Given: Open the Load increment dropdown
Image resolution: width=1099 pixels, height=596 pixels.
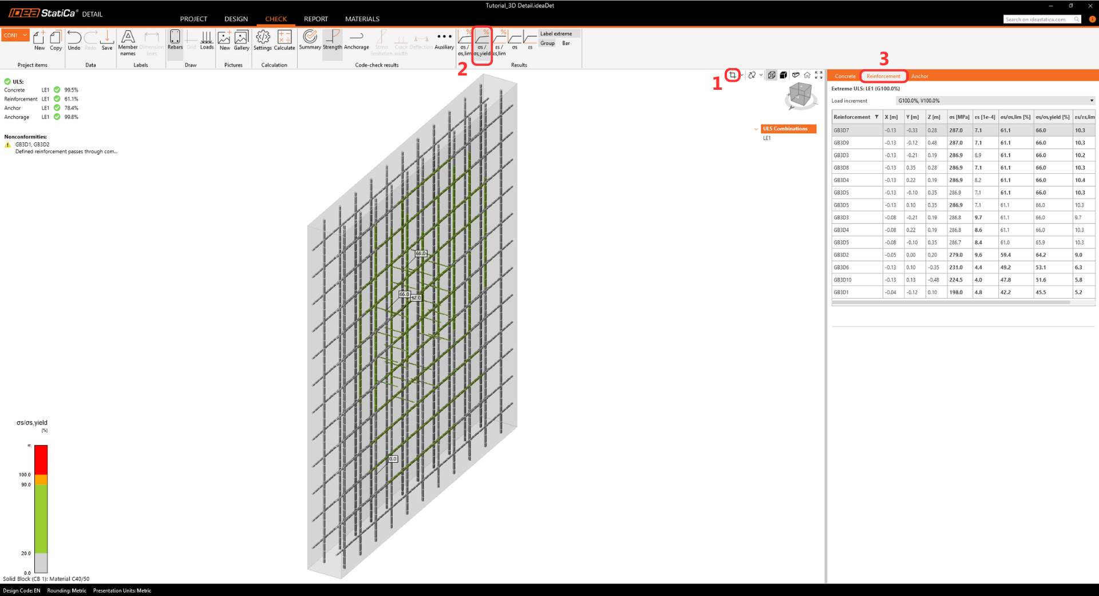Looking at the screenshot, I should click(x=995, y=101).
